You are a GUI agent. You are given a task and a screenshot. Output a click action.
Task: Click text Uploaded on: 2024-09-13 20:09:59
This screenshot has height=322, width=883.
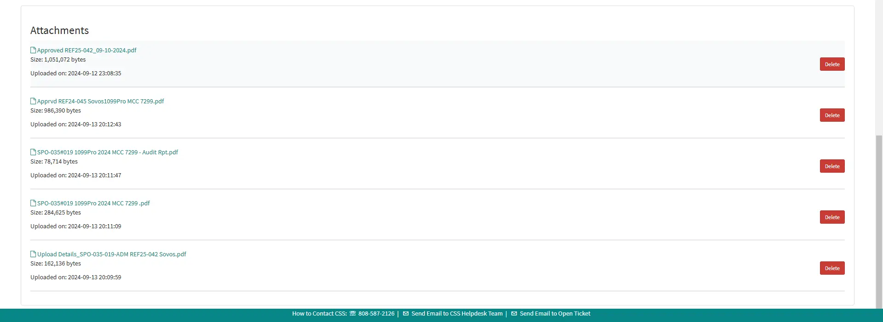click(x=76, y=277)
